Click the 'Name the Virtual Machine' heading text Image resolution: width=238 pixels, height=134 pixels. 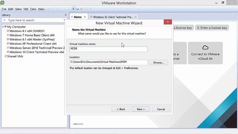89,30
